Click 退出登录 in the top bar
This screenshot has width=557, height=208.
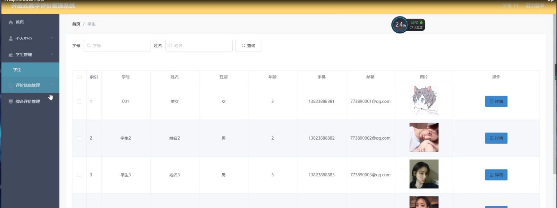(535, 6)
